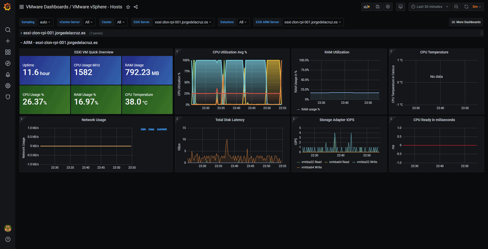
Task: Open the Total Disk Latency panel title menu
Action: click(230, 120)
